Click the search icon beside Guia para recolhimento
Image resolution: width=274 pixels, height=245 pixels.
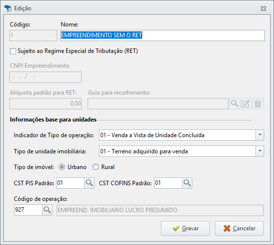(234, 103)
